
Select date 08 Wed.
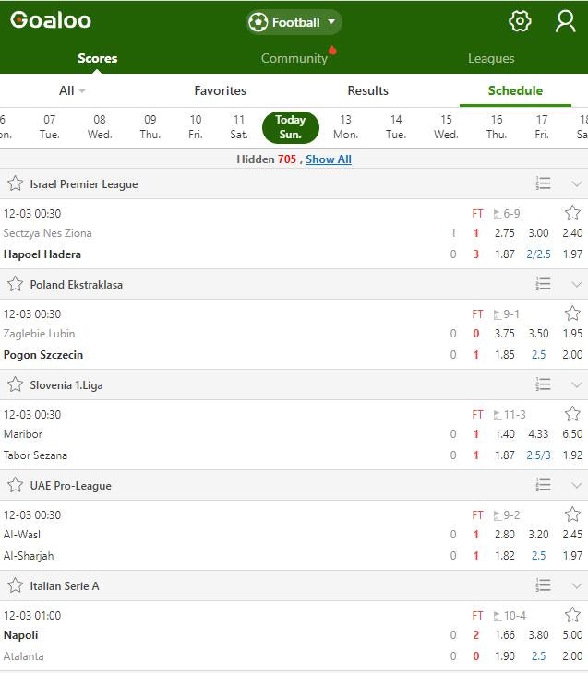[x=100, y=127]
